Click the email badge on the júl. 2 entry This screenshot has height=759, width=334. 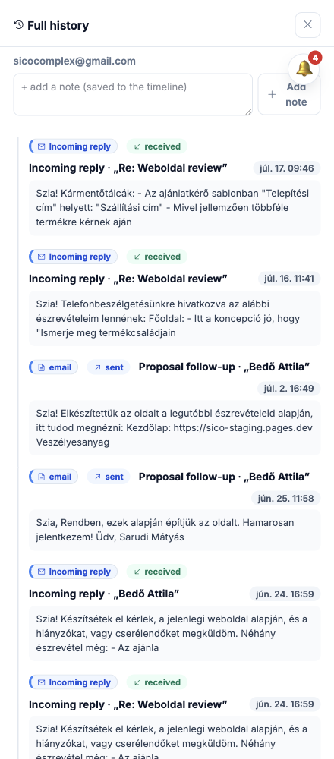point(54,367)
